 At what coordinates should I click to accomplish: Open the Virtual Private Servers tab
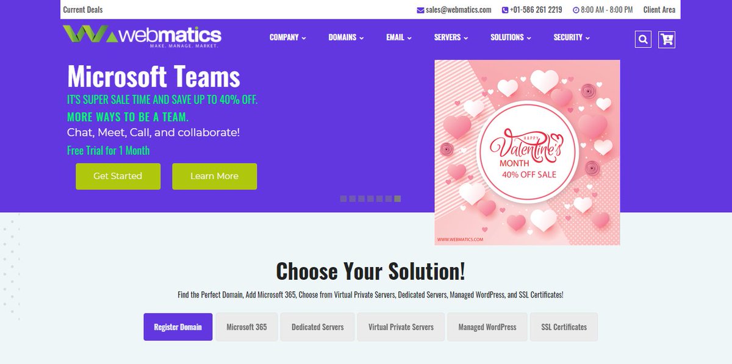pyautogui.click(x=401, y=327)
